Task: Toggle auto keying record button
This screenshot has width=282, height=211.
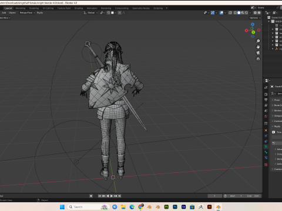Action: pos(91,196)
